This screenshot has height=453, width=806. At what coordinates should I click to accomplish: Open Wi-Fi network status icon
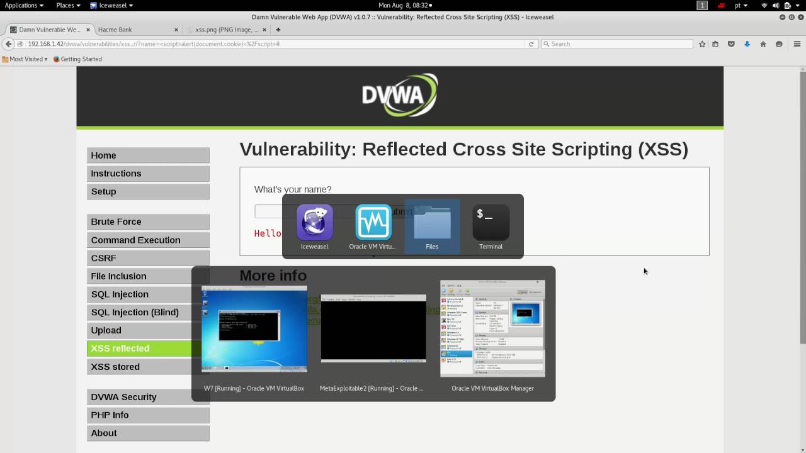tap(764, 5)
